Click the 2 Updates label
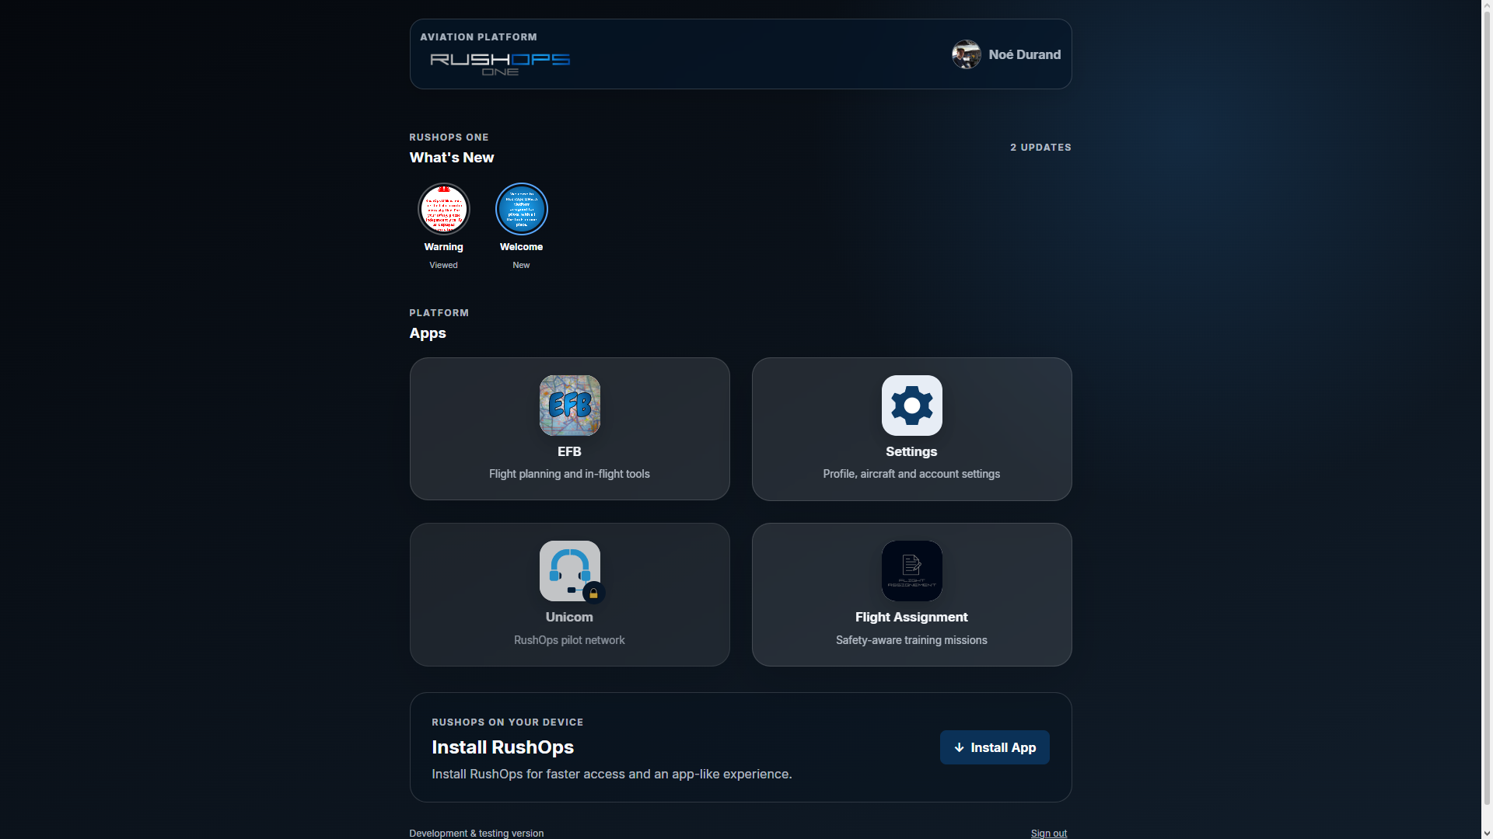1493x839 pixels. click(x=1040, y=147)
